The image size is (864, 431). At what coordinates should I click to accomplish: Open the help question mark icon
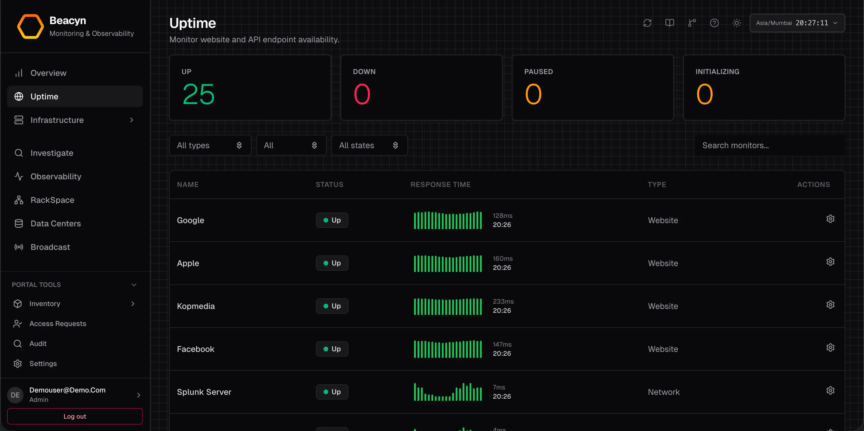tap(714, 23)
